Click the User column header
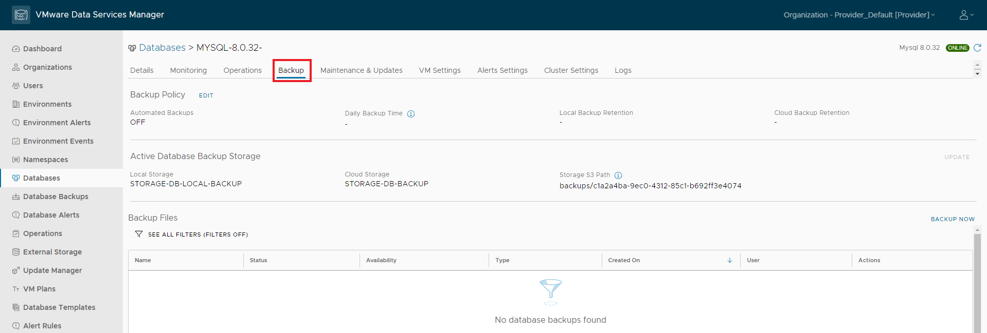The height and width of the screenshot is (333, 987). click(753, 260)
